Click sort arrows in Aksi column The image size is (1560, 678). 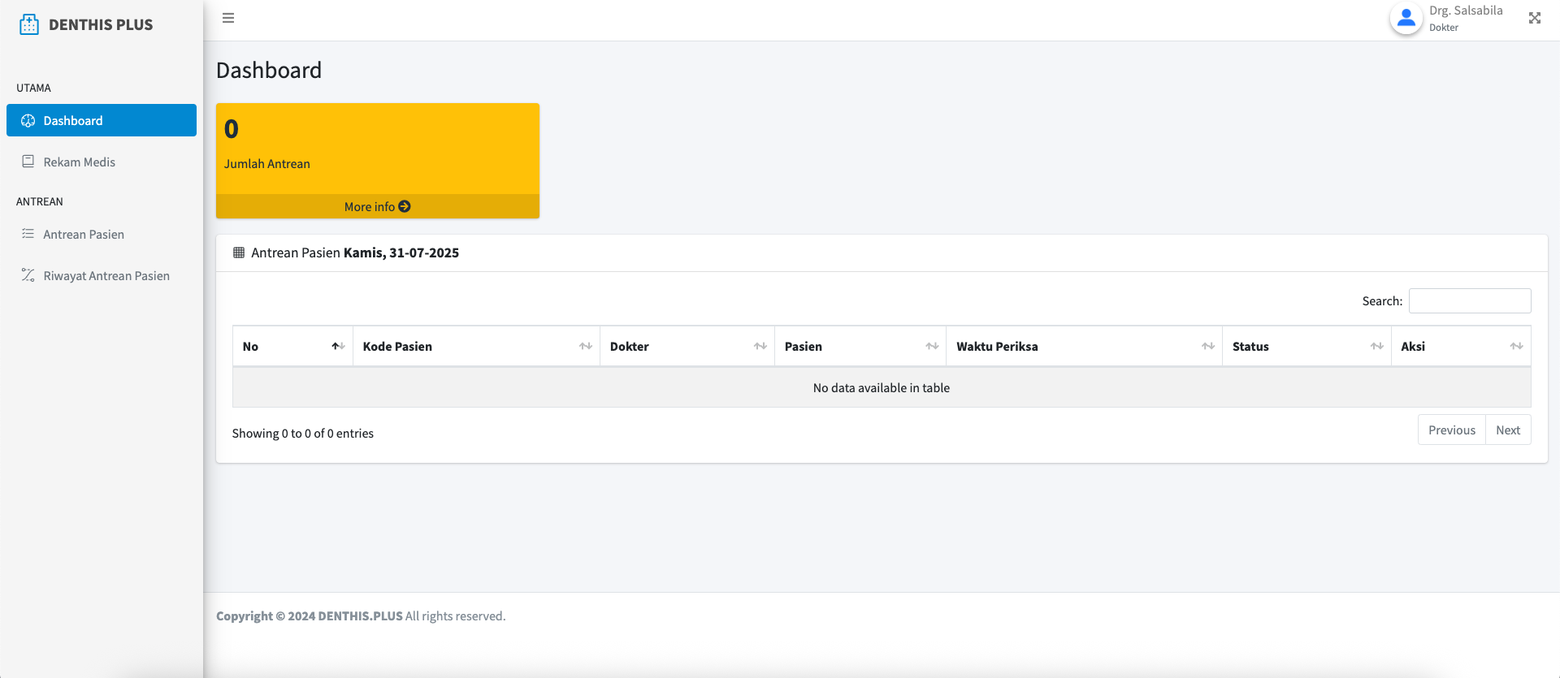[x=1516, y=346]
